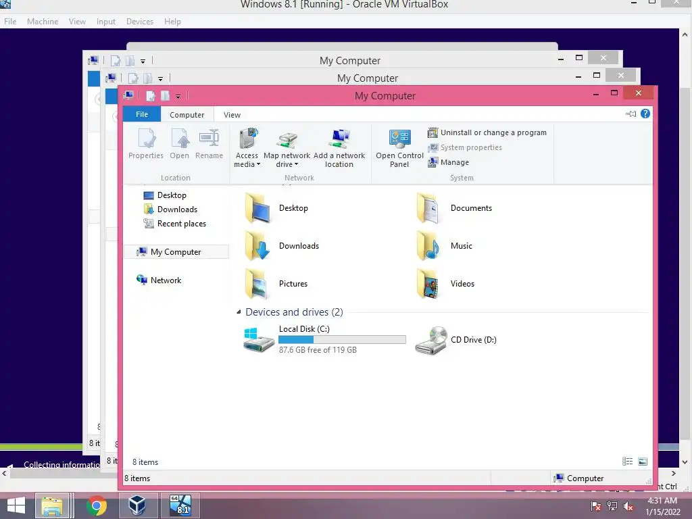This screenshot has height=519, width=692.
Task: Switch to large icons view button
Action: click(x=643, y=461)
